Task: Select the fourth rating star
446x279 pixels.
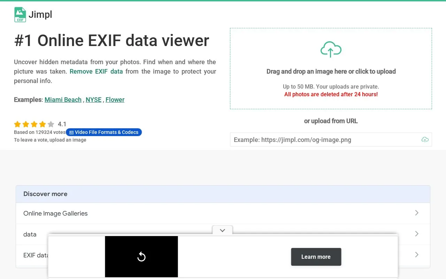Action: tap(43, 124)
